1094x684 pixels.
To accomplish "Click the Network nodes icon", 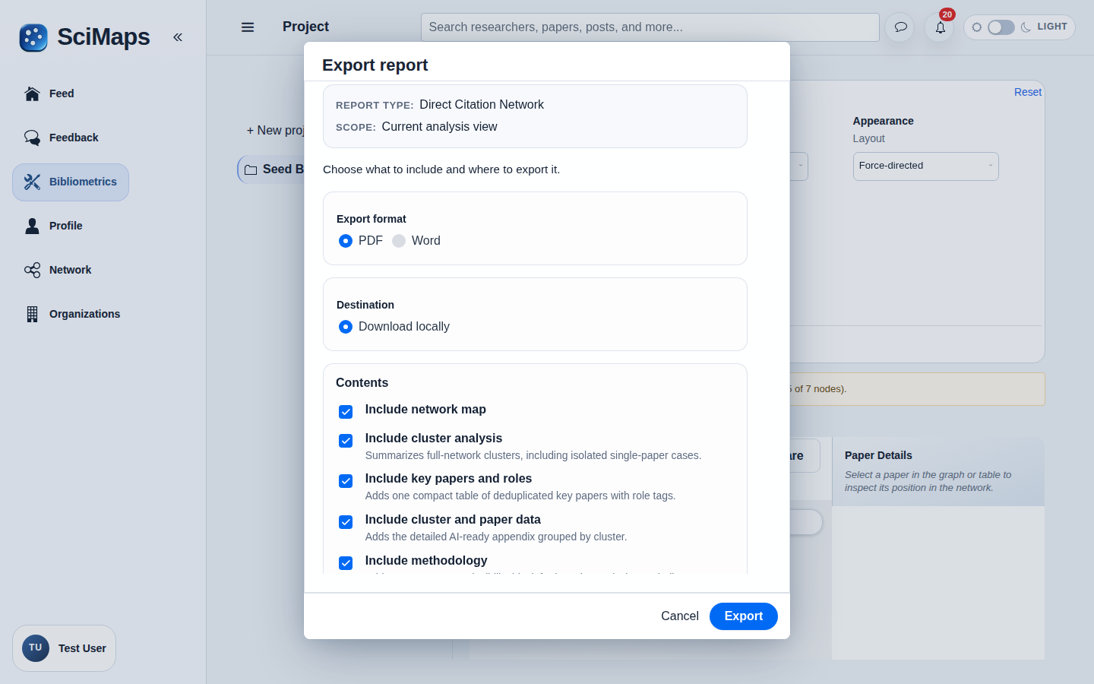I will [x=32, y=270].
